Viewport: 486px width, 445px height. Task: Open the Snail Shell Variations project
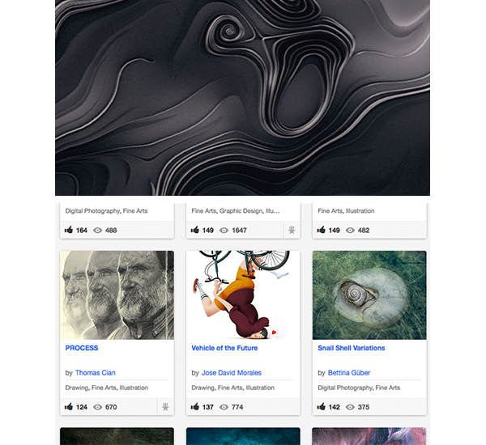pos(352,348)
